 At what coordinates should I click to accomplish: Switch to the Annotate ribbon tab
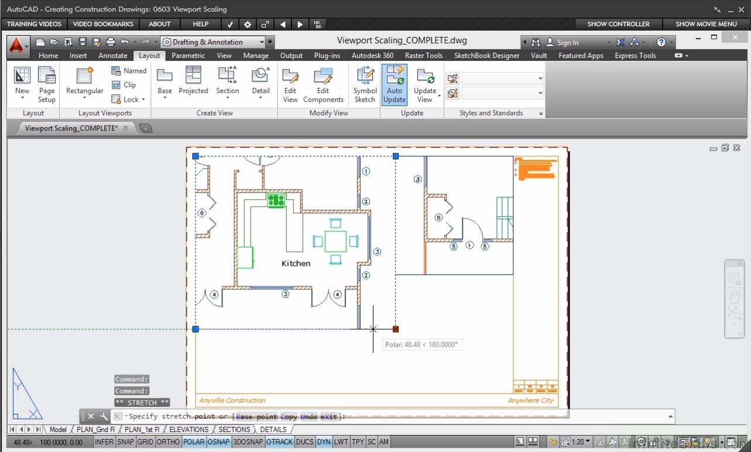pos(113,56)
